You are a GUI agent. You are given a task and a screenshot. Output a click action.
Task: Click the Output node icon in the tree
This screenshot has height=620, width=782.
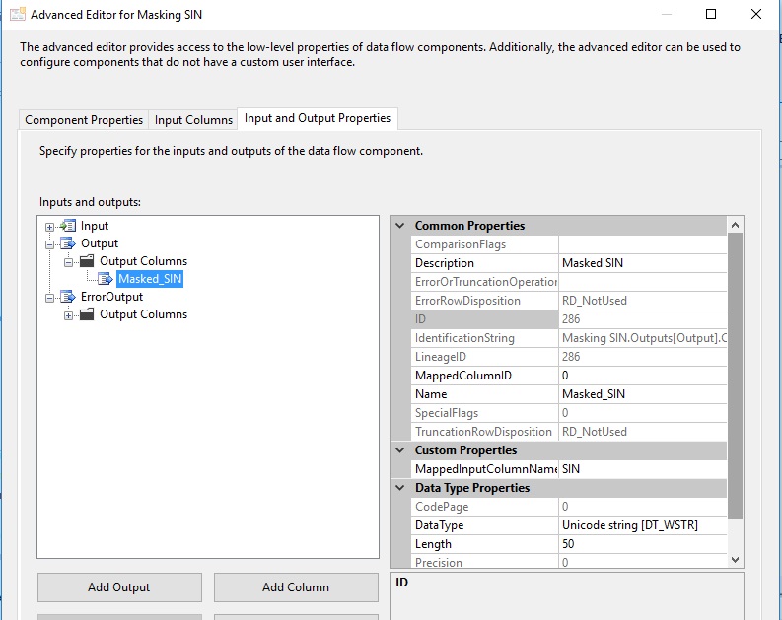tap(68, 243)
